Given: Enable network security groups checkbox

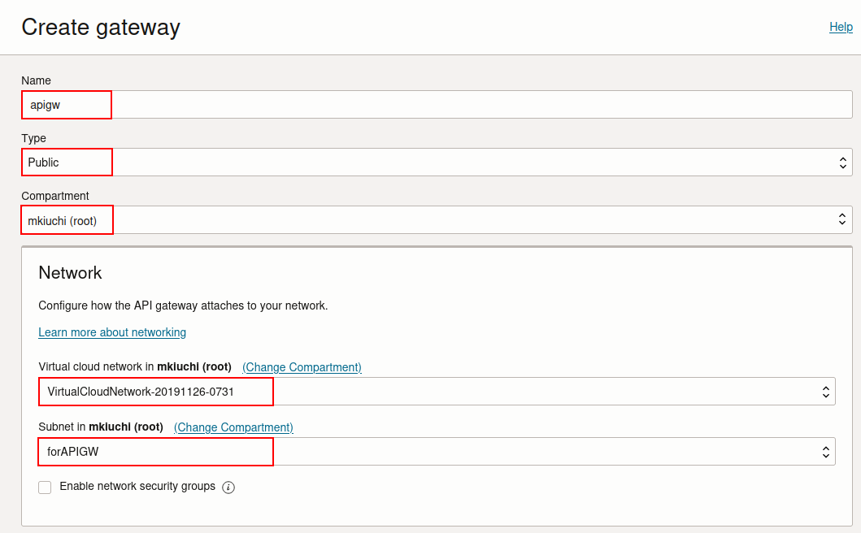Looking at the screenshot, I should [x=45, y=487].
